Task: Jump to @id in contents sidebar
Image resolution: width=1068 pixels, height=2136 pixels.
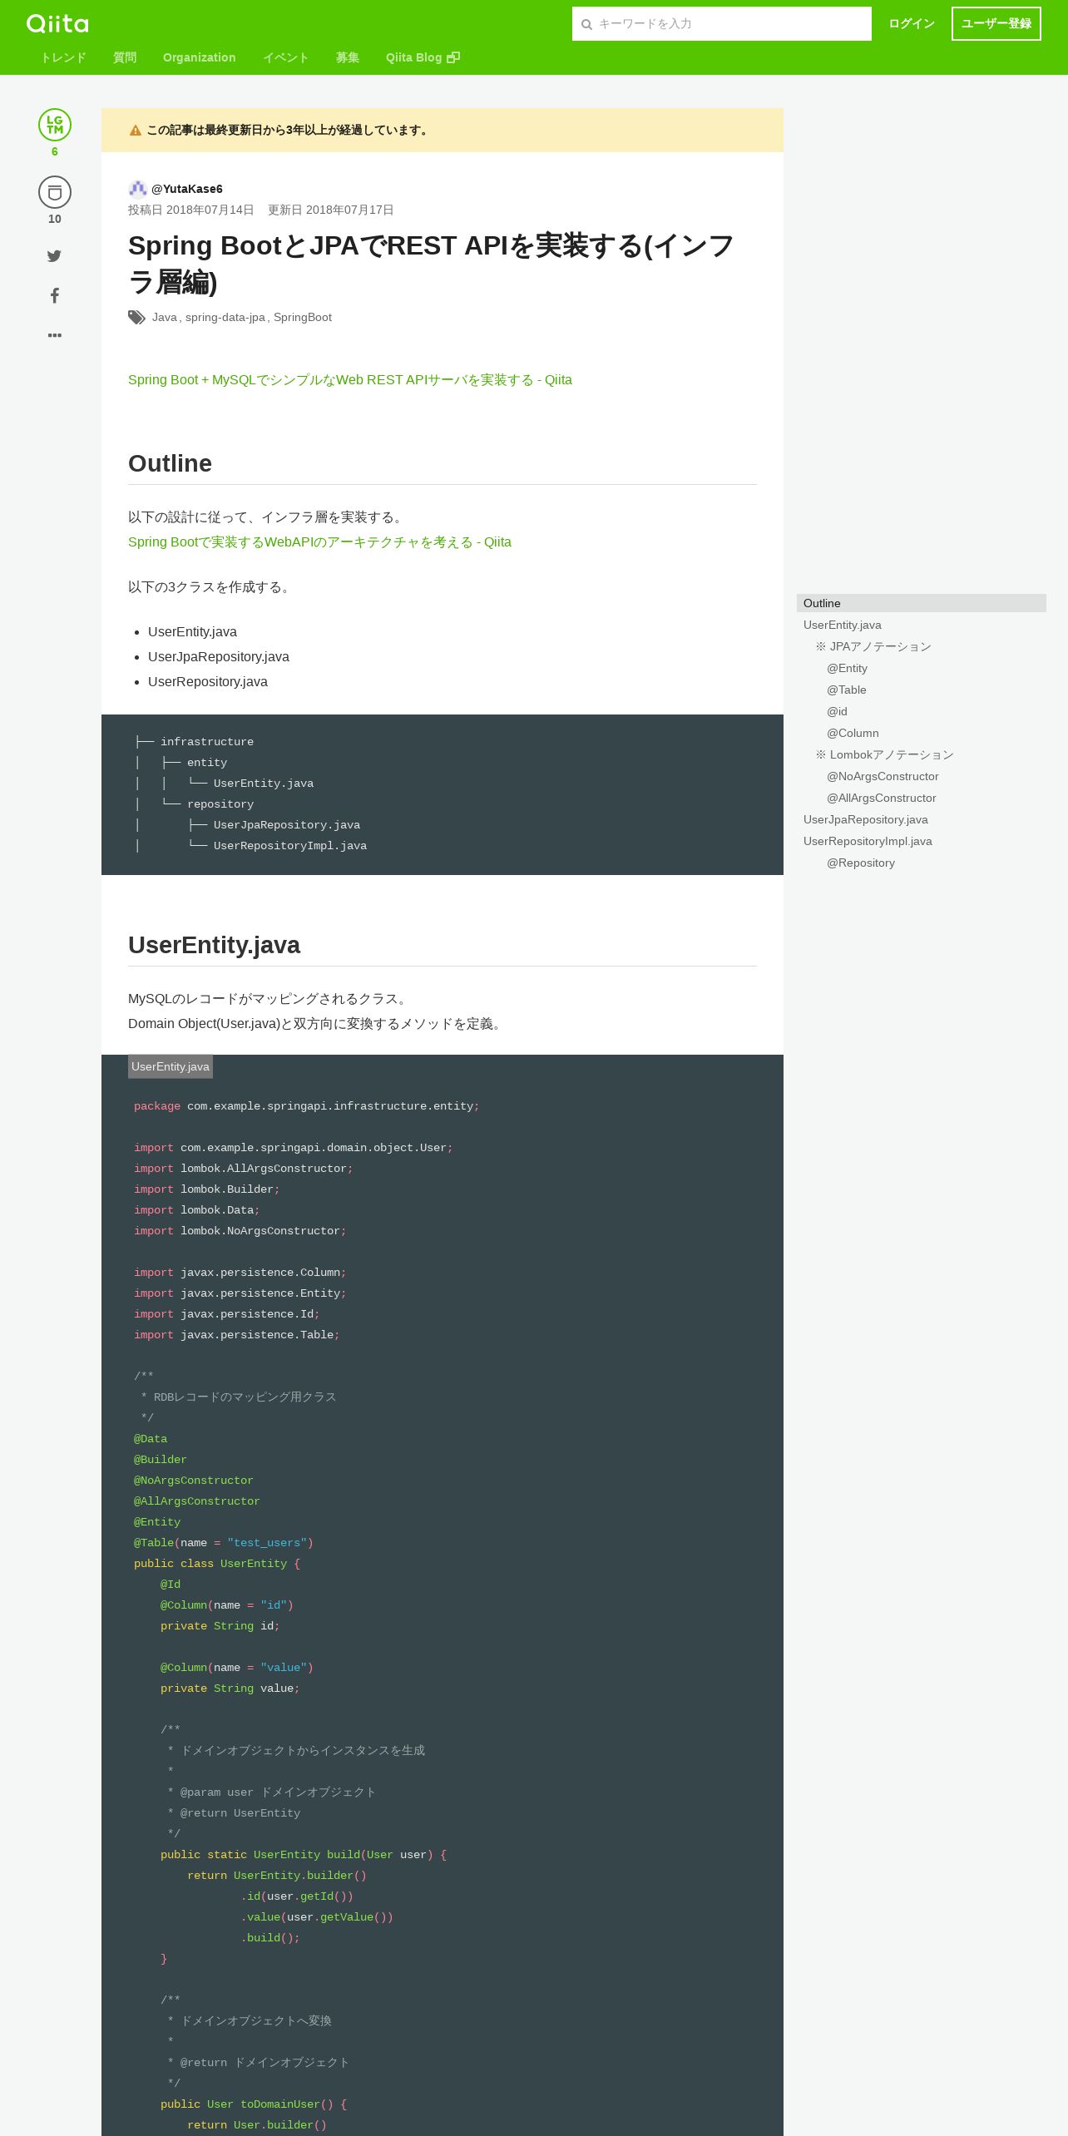Action: (x=837, y=711)
